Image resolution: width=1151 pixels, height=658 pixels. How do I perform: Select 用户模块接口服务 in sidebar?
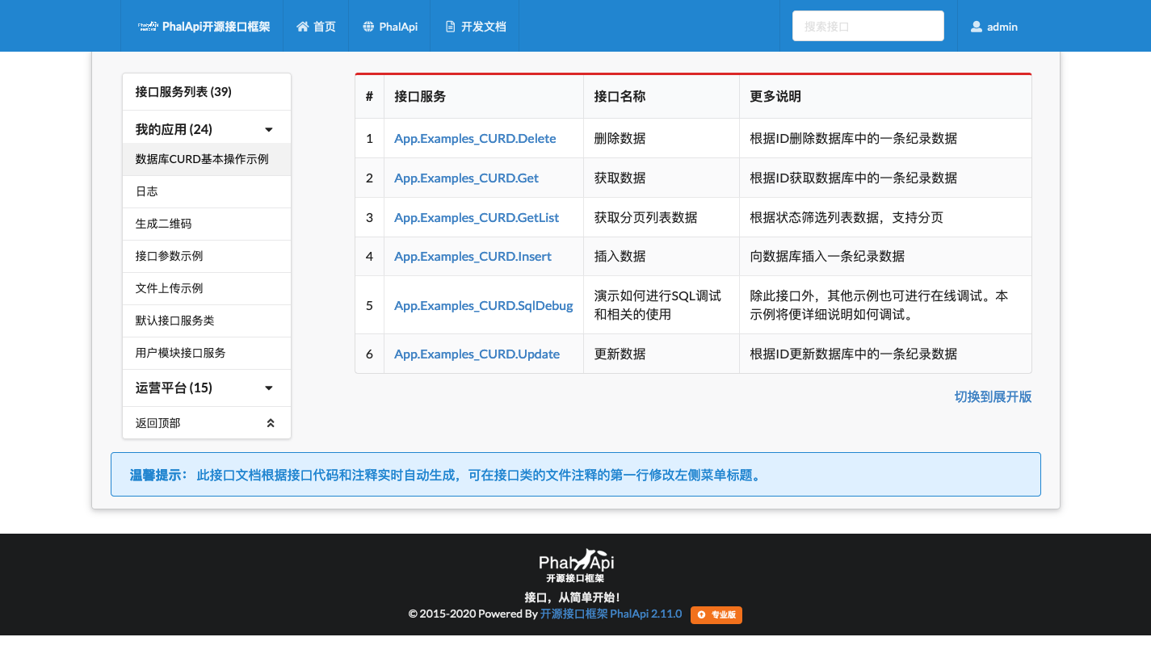point(207,353)
